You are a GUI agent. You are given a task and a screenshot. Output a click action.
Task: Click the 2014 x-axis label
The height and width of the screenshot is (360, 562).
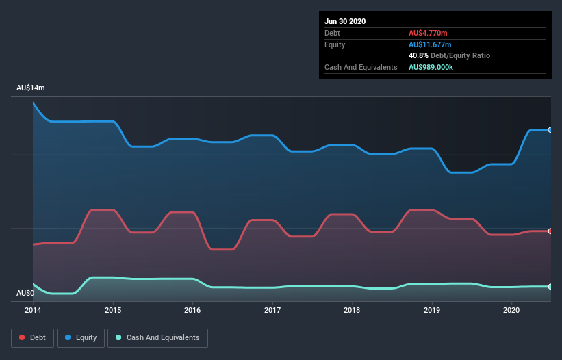(33, 310)
